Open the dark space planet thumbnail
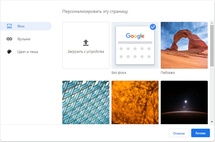This screenshot has height=142, width=215. (x=184, y=102)
